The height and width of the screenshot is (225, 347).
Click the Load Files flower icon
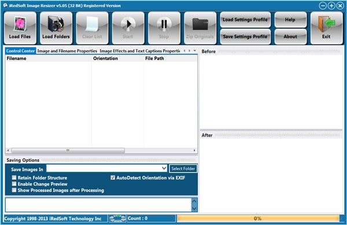[20, 24]
